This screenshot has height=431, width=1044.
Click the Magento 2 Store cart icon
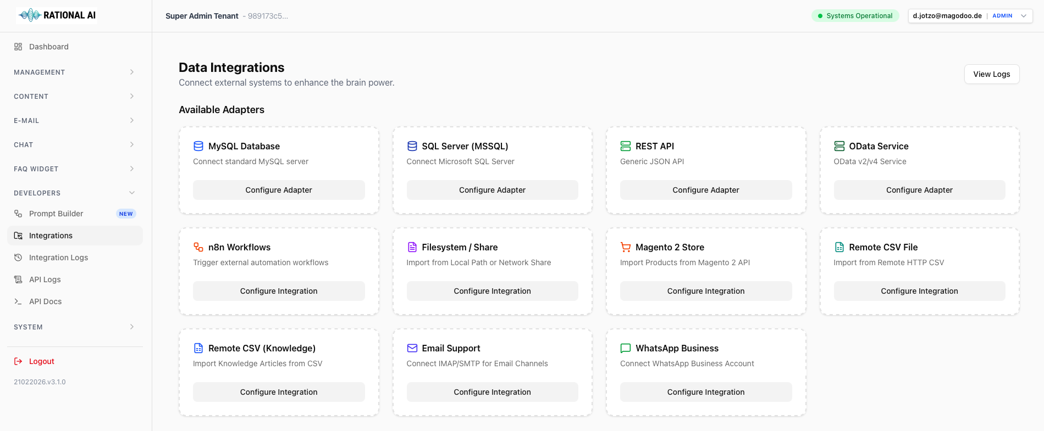coord(626,247)
